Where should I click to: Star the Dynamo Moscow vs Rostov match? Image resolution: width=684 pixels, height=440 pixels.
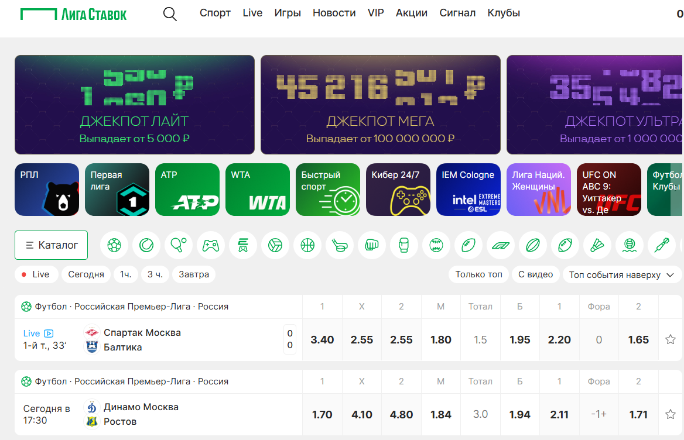[x=671, y=414]
